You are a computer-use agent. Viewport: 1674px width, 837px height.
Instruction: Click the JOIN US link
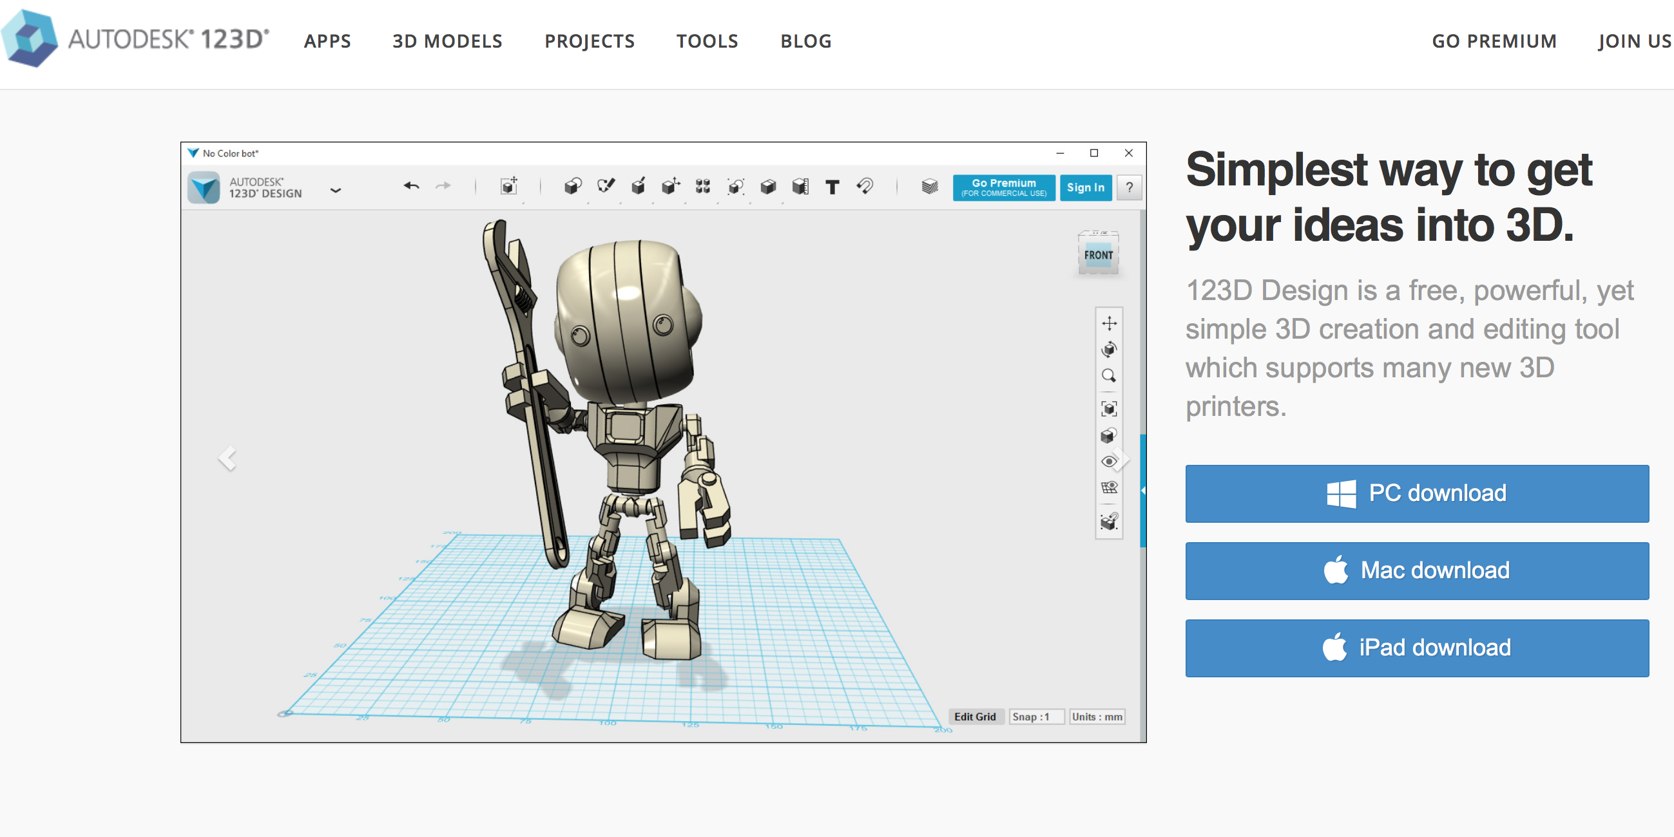(1635, 41)
